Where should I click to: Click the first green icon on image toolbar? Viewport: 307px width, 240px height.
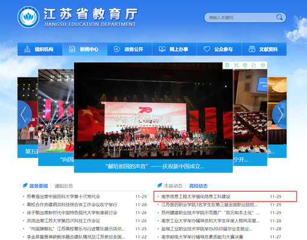pos(227,65)
